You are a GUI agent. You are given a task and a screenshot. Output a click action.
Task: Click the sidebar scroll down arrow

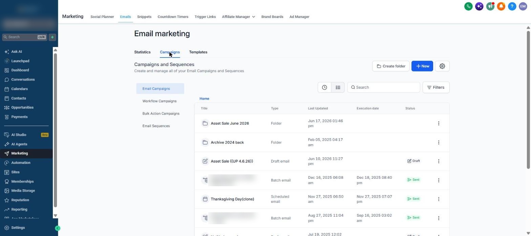point(56,215)
